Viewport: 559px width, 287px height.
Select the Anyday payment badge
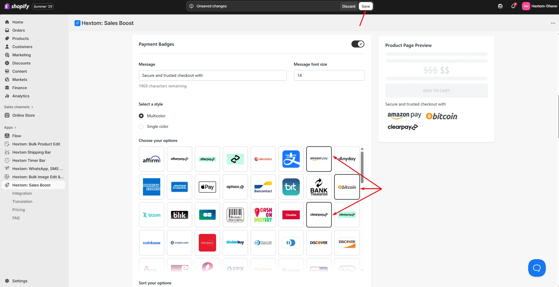click(347, 159)
